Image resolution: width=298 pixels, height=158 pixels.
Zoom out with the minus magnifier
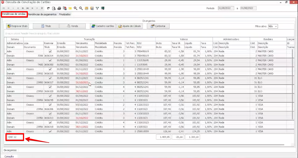(81, 8)
